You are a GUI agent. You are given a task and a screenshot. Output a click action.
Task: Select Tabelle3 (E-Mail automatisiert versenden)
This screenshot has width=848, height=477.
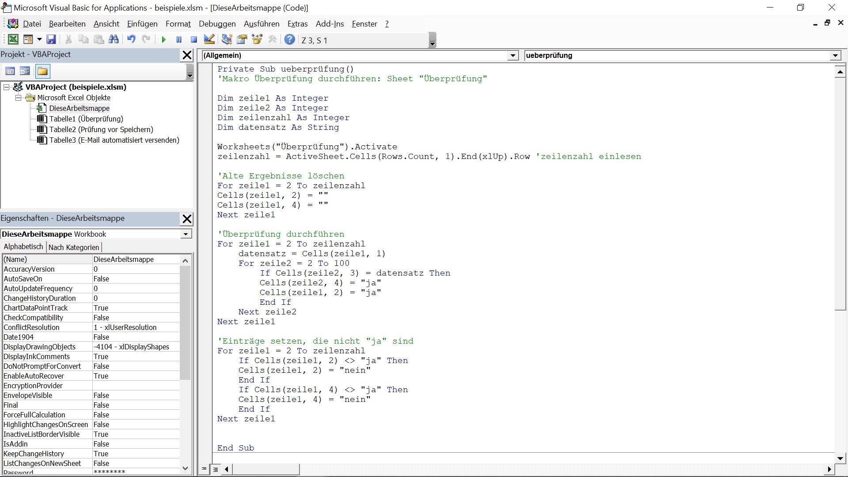coord(114,140)
